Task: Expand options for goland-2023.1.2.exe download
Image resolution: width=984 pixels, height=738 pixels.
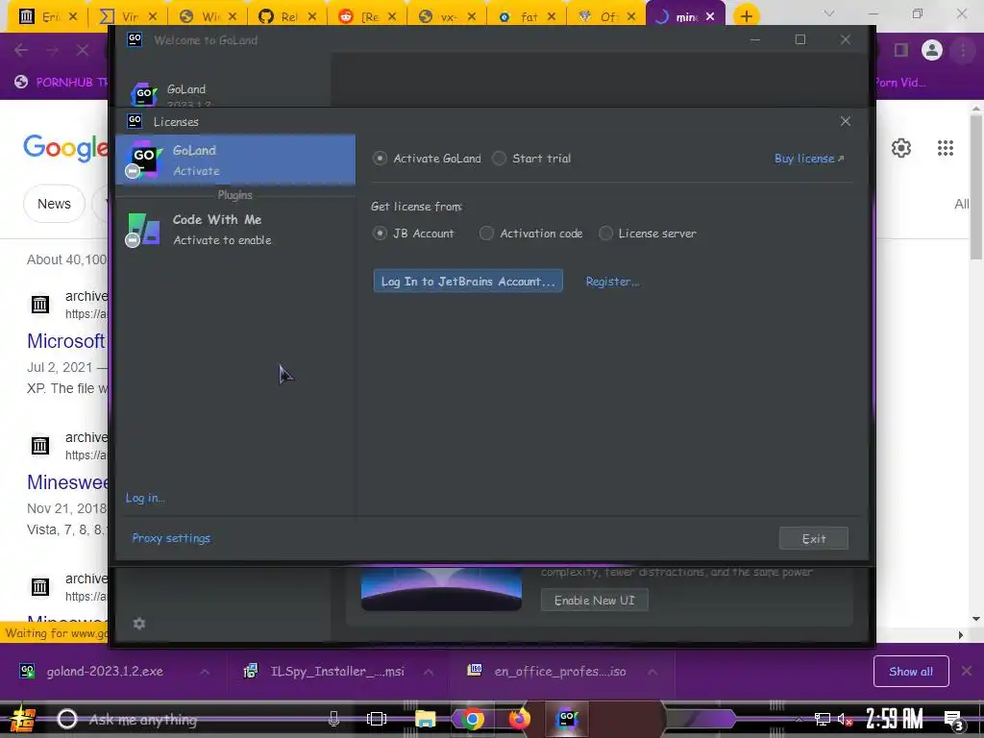Action: 205,672
